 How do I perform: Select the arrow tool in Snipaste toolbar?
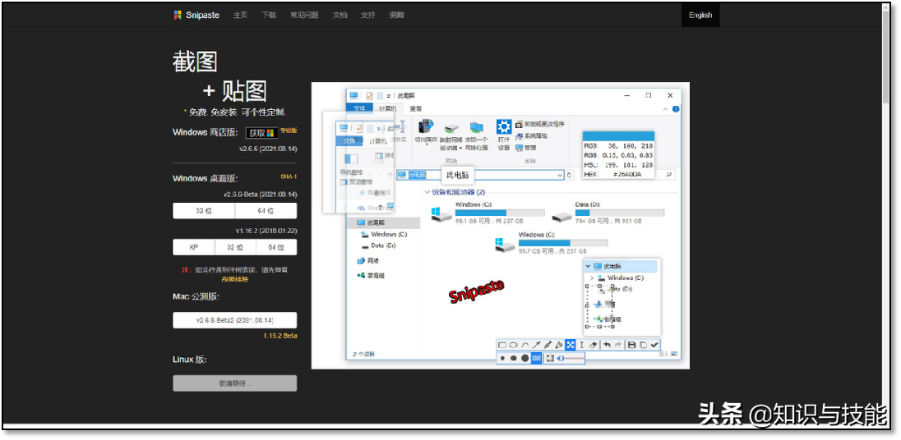tap(537, 345)
